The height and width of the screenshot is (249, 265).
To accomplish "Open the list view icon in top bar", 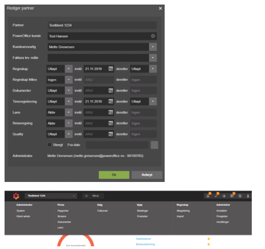I will click(224, 196).
